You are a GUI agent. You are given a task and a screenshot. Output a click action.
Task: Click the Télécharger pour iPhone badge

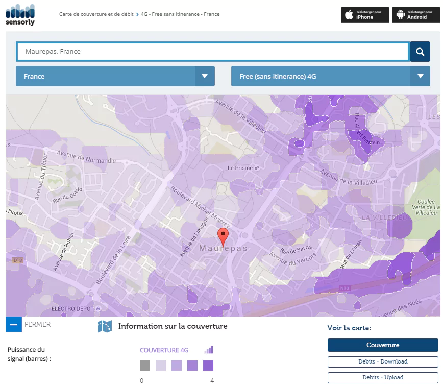[365, 15]
